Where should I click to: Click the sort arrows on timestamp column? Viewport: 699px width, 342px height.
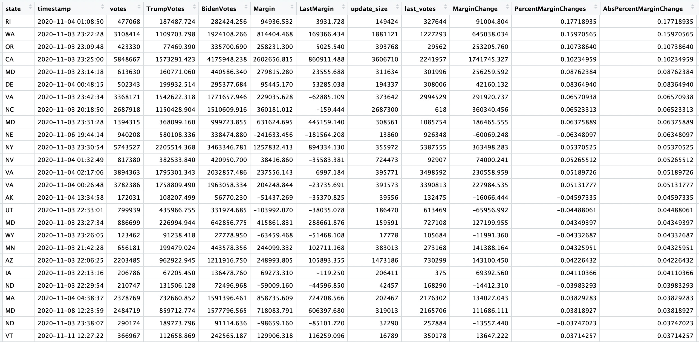[x=103, y=7]
